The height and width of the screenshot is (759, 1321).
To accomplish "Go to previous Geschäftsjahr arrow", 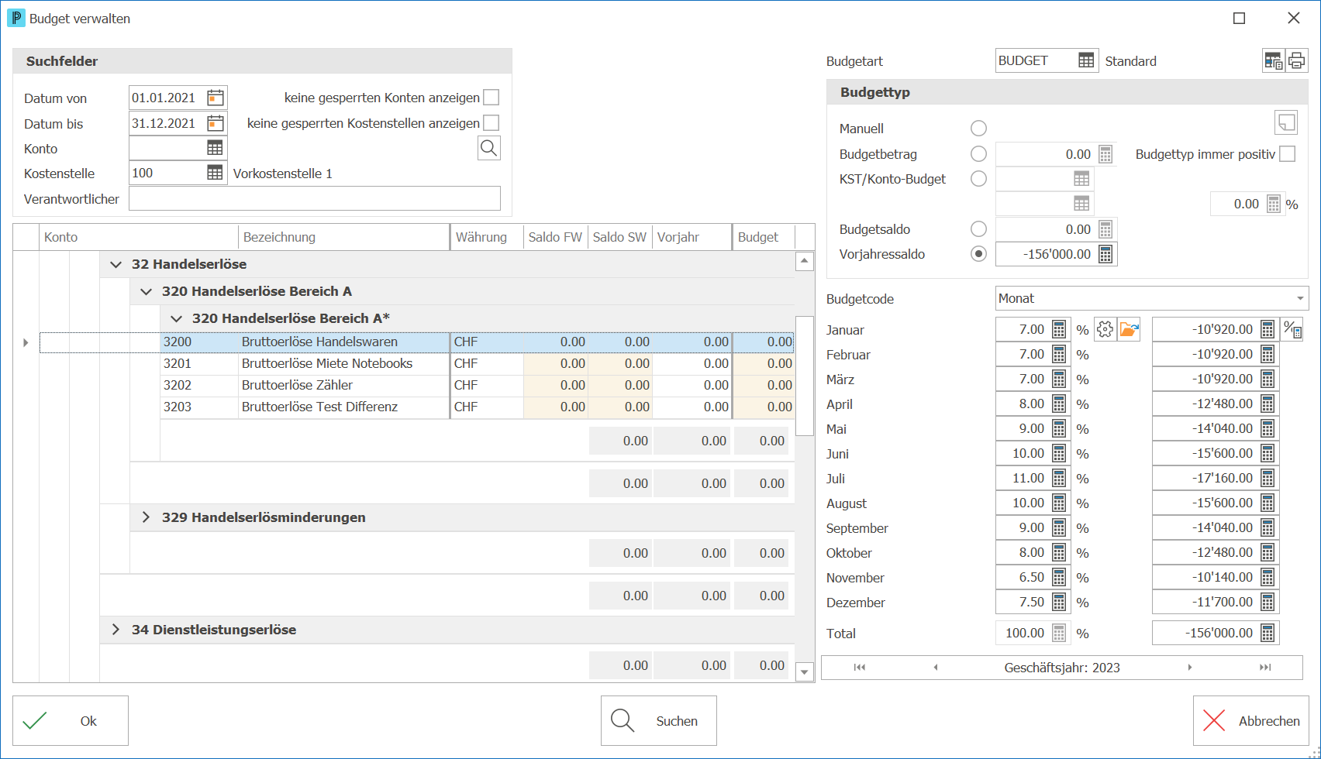I will coord(936,668).
